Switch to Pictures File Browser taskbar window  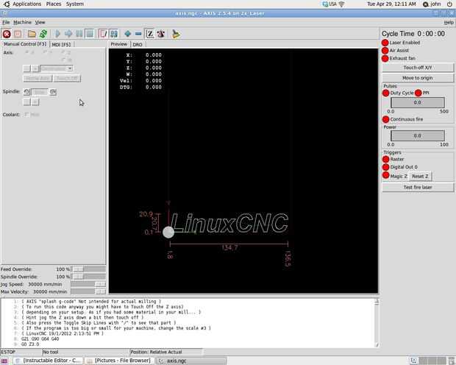(x=119, y=361)
